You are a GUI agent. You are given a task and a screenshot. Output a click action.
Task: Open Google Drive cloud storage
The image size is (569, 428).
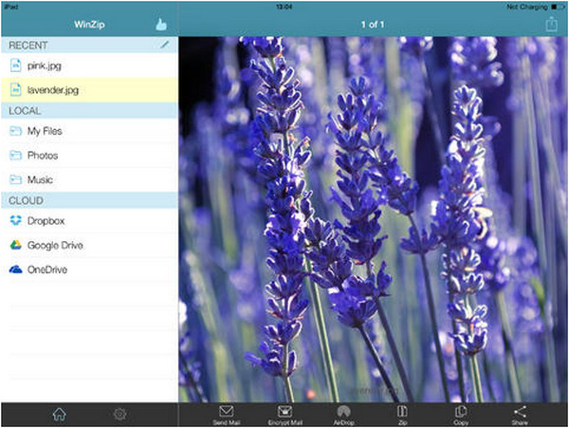(x=55, y=246)
